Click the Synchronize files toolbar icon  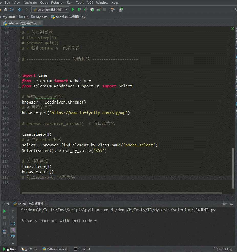(x=12, y=9)
